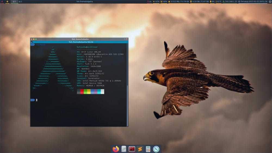Click the Kernel: 5.10.9-arch1-1 line
This screenshot has width=272, height=153.
pos(89,57)
